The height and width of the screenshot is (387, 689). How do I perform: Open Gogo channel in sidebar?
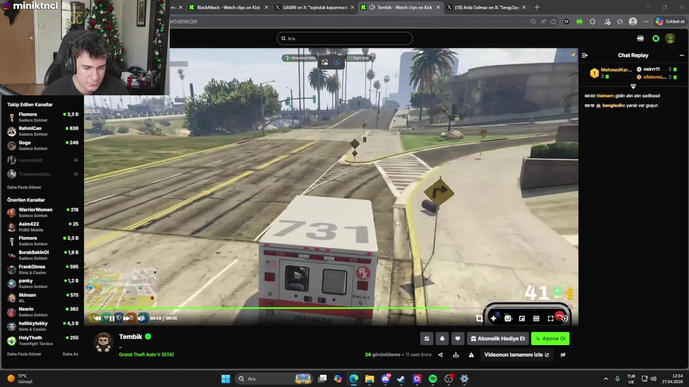point(42,146)
